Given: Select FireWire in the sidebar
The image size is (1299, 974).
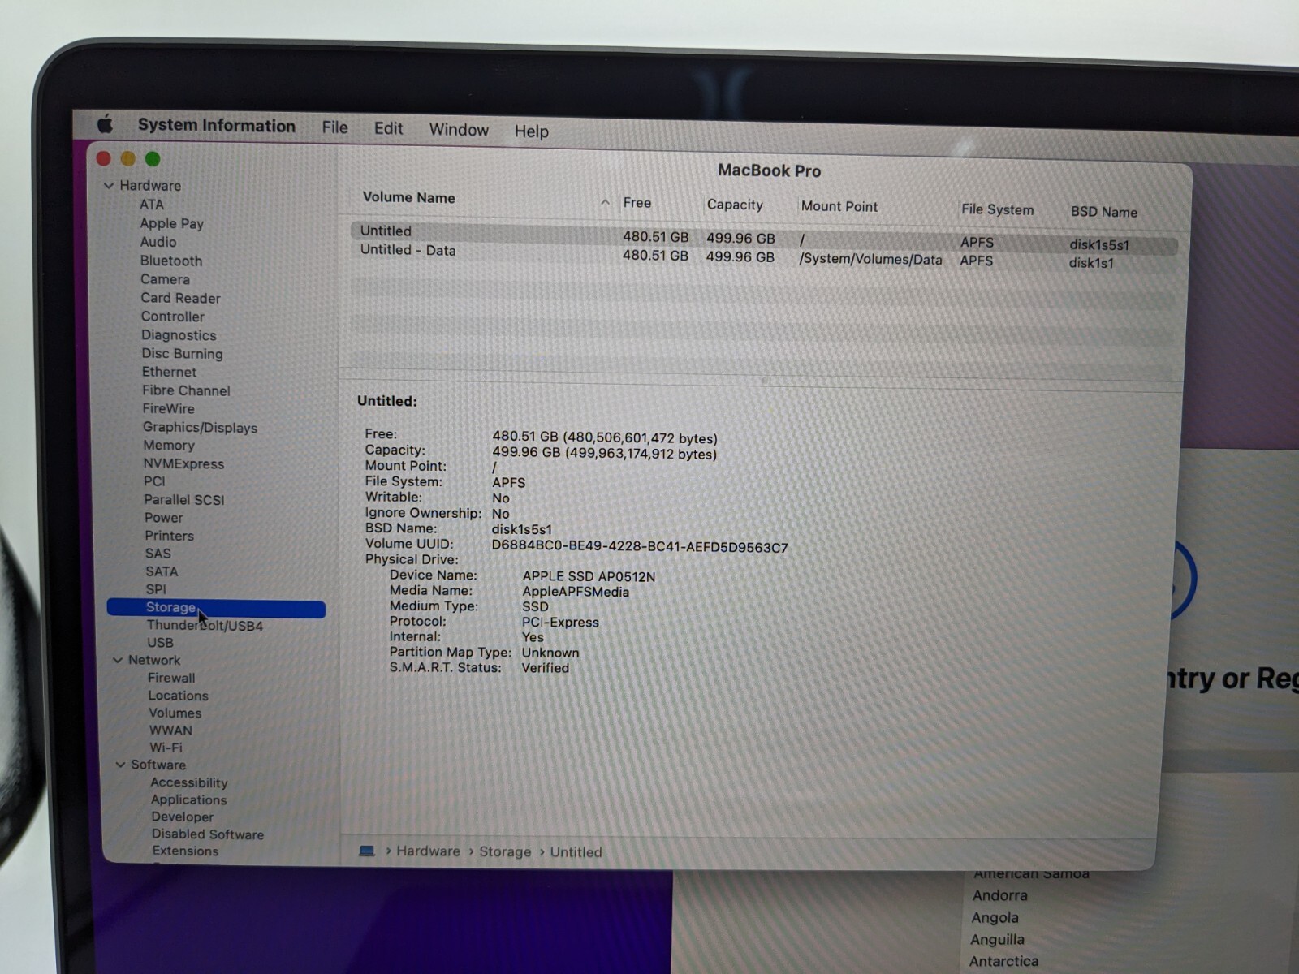Looking at the screenshot, I should 169,408.
